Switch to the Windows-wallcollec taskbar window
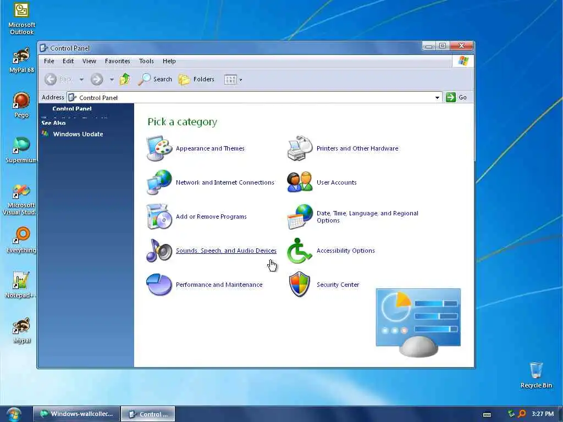 click(77, 414)
